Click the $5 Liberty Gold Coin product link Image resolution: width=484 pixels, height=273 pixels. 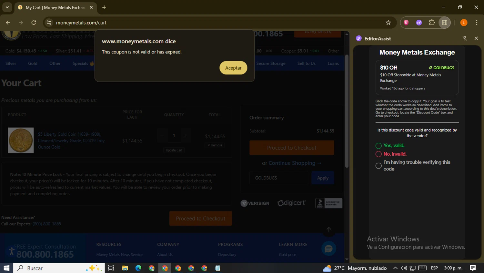pyautogui.click(x=71, y=141)
